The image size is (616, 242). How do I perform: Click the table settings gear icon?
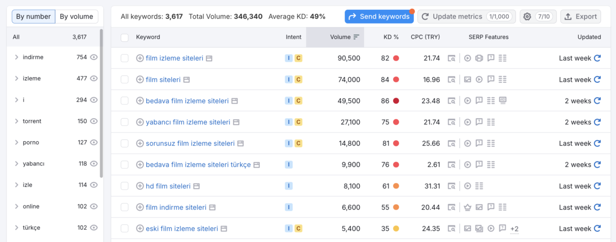(527, 16)
